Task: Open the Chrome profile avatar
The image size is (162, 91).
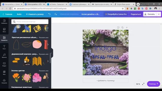Action: click(155, 9)
